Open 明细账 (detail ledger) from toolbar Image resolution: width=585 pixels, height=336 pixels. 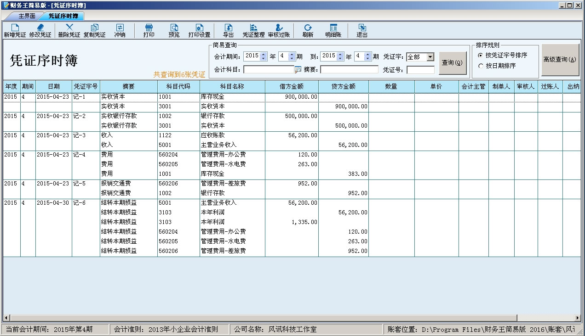[x=333, y=31]
